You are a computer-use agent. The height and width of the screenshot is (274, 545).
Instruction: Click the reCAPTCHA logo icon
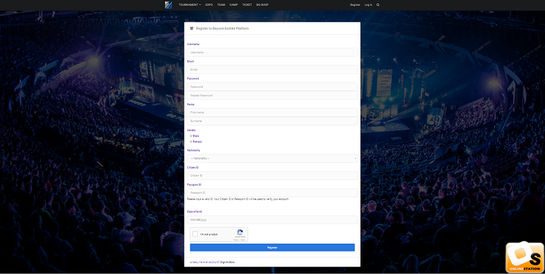tap(240, 233)
